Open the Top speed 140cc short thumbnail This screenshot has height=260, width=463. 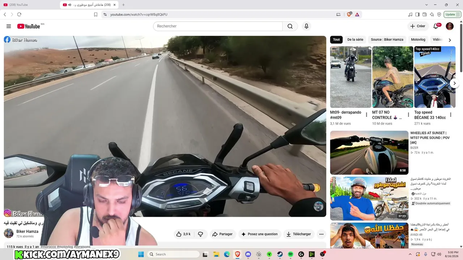[434, 77]
